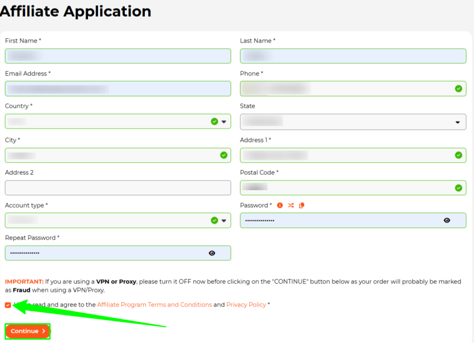Viewport: 474px width, 343px height.
Task: Open the password requirements info icon
Action: click(x=279, y=205)
